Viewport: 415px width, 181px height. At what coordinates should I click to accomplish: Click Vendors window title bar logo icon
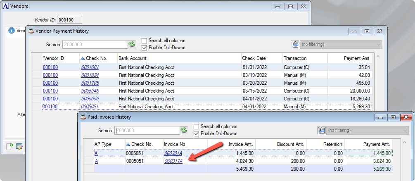click(5, 6)
